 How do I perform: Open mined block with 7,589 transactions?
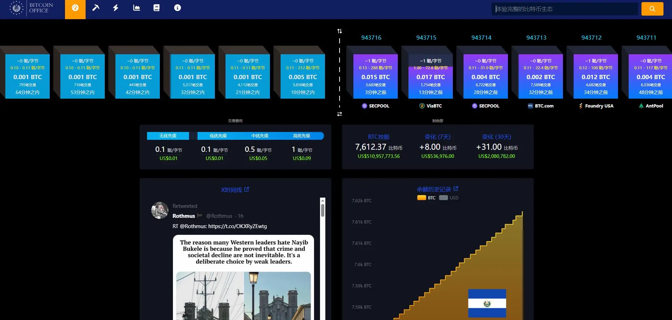point(541,76)
